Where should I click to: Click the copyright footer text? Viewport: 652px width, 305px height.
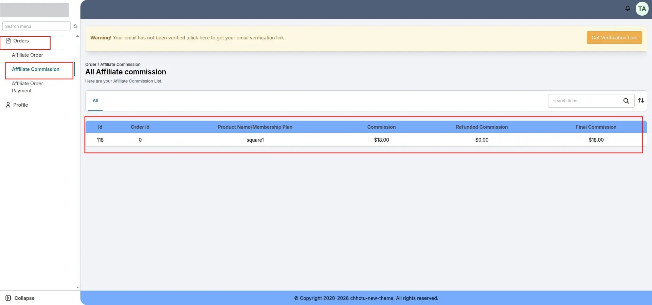pos(366,298)
